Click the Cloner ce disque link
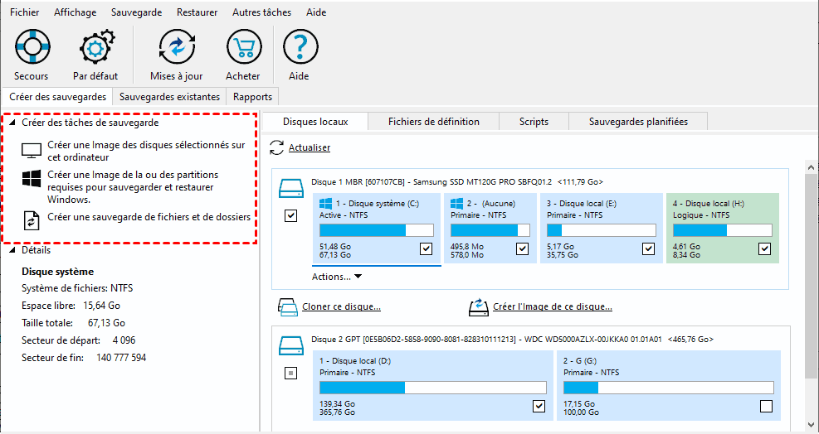Image resolution: width=819 pixels, height=434 pixels. (x=341, y=306)
